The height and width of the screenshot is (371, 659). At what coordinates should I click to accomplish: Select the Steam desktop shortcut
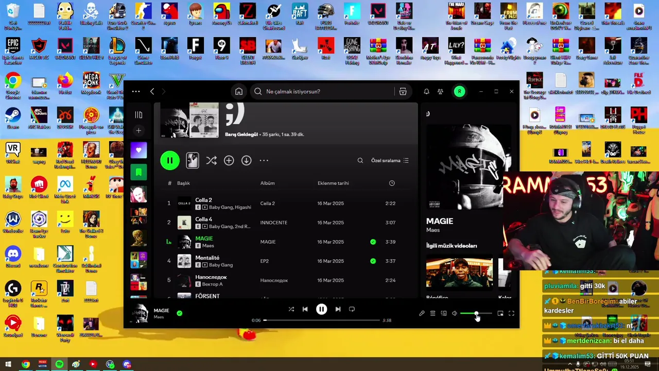(13, 118)
